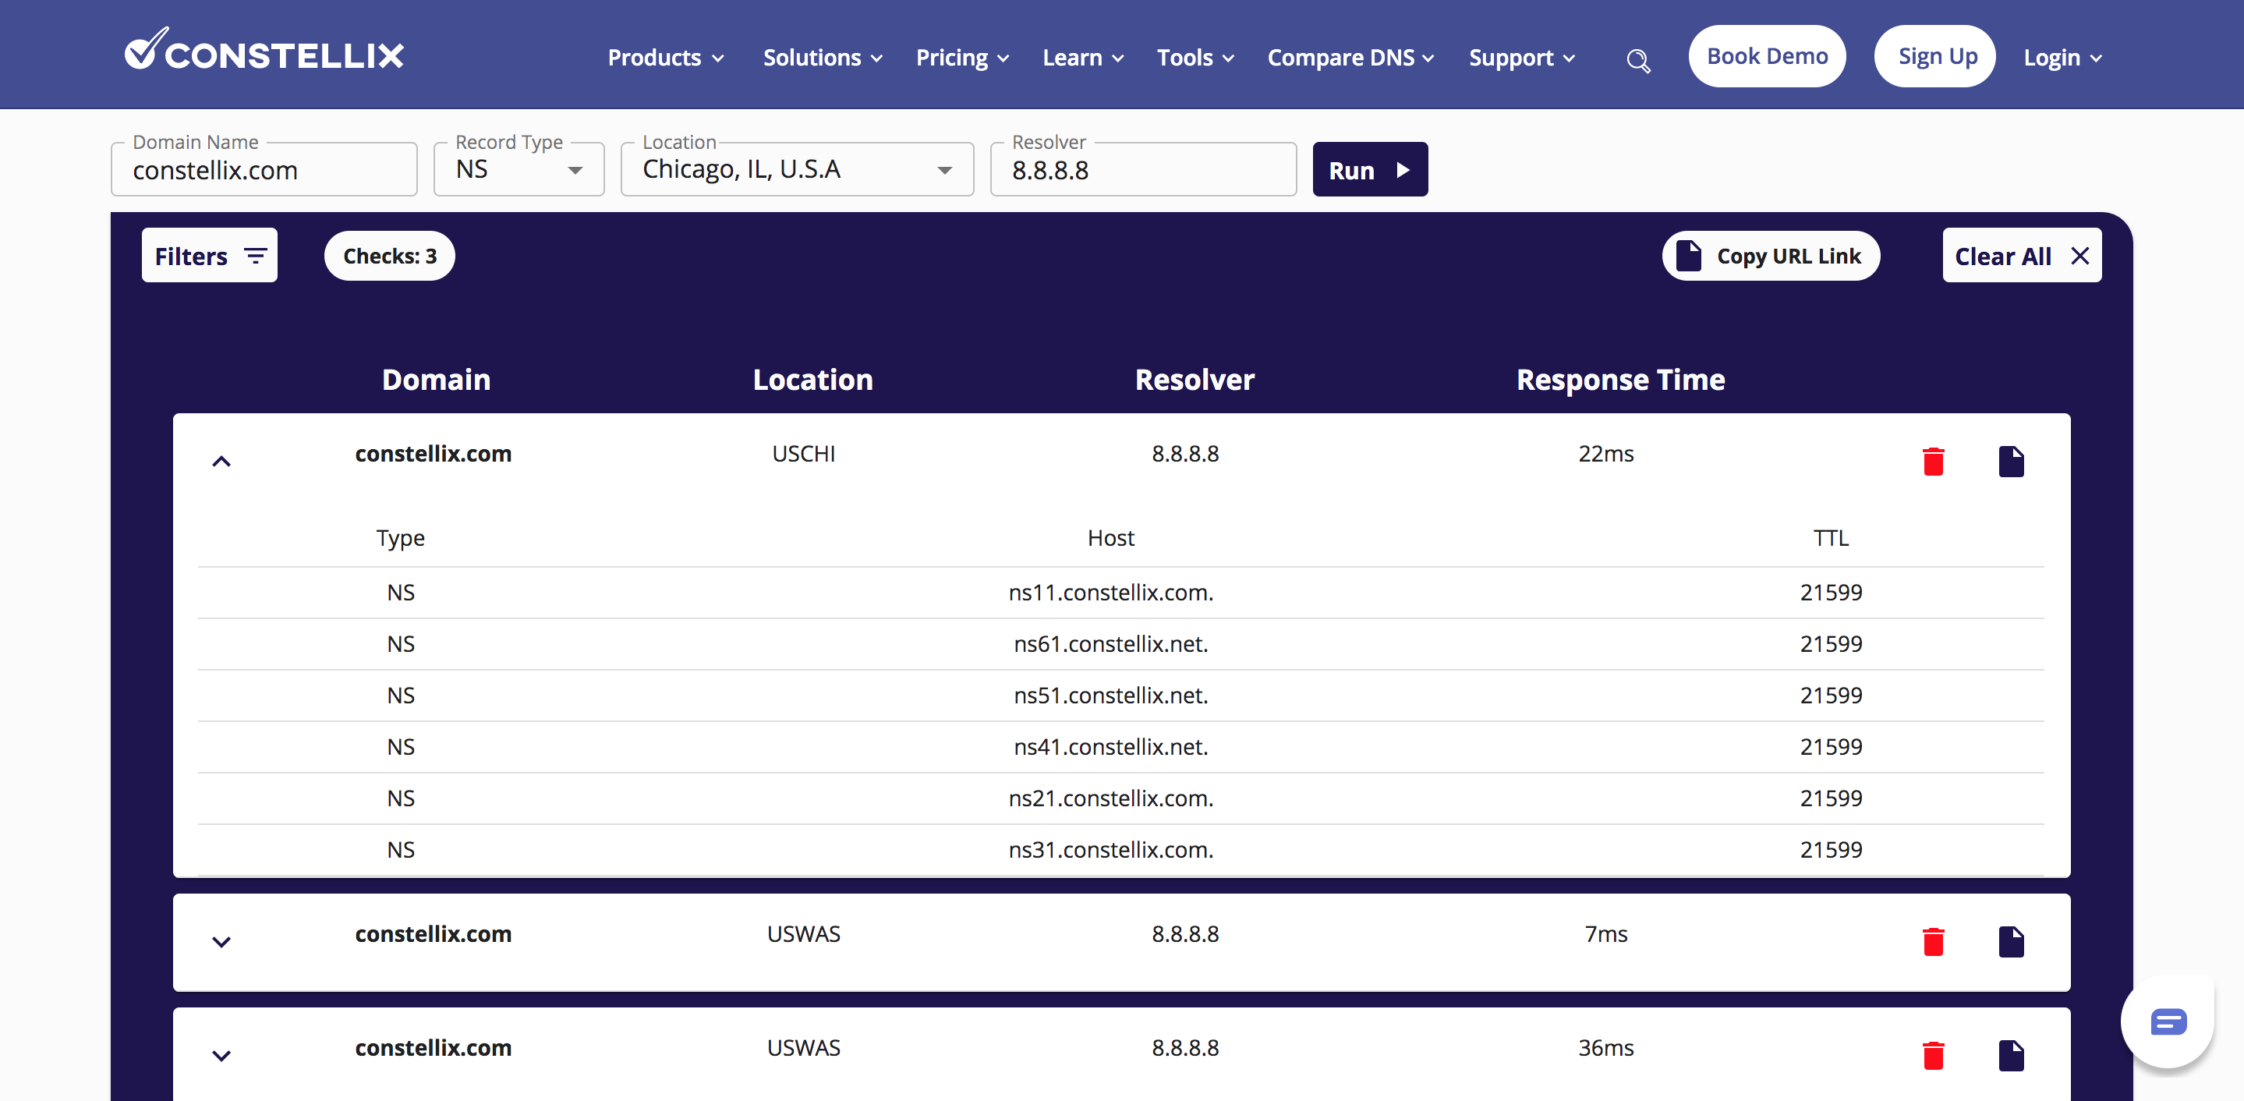Click the Response Time column header
Image resolution: width=2244 pixels, height=1101 pixels.
pos(1620,380)
